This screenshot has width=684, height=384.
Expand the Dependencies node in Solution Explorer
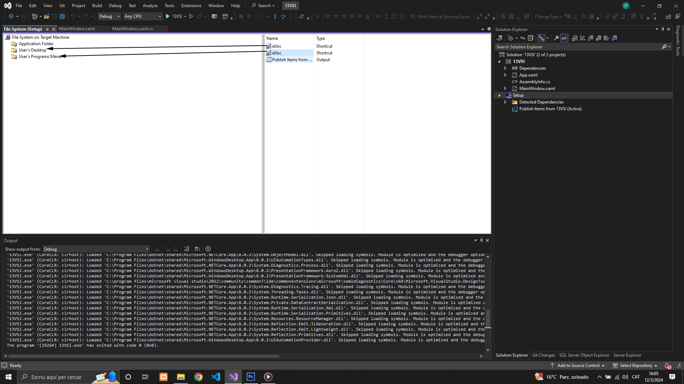tap(505, 68)
